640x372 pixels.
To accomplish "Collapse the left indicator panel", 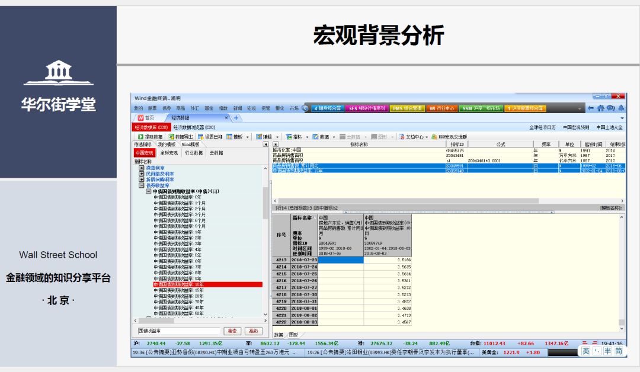I will [265, 145].
